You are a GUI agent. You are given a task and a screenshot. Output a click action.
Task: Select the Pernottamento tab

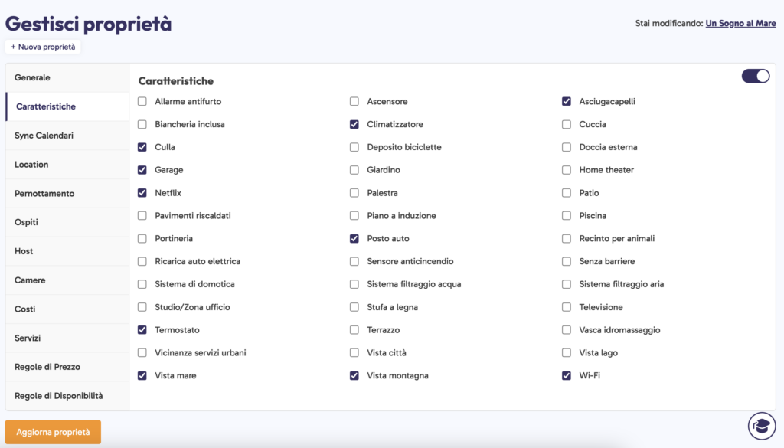67,194
